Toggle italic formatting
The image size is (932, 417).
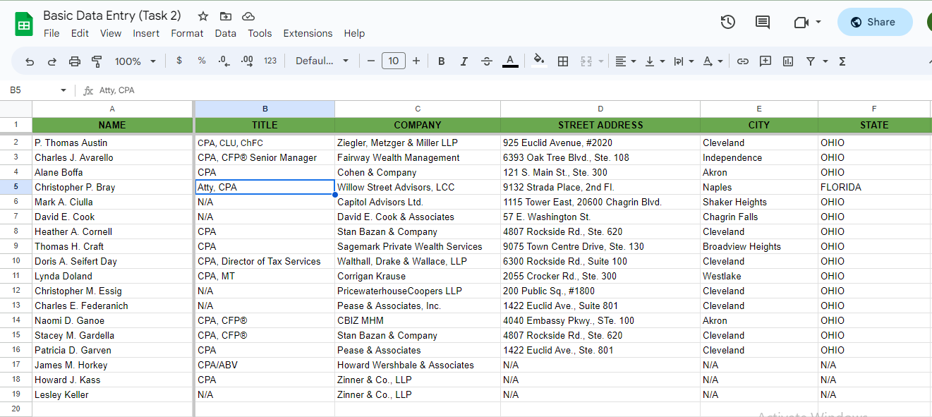click(x=464, y=61)
